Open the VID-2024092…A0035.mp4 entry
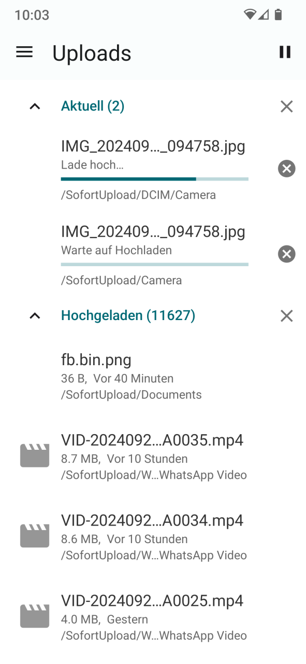Screen dimensions: 306x664 (x=153, y=457)
